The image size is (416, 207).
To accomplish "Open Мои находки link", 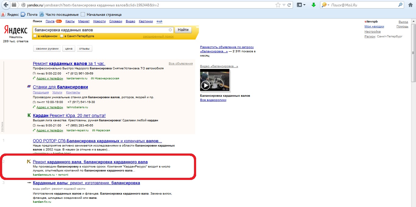I will coord(374,26).
